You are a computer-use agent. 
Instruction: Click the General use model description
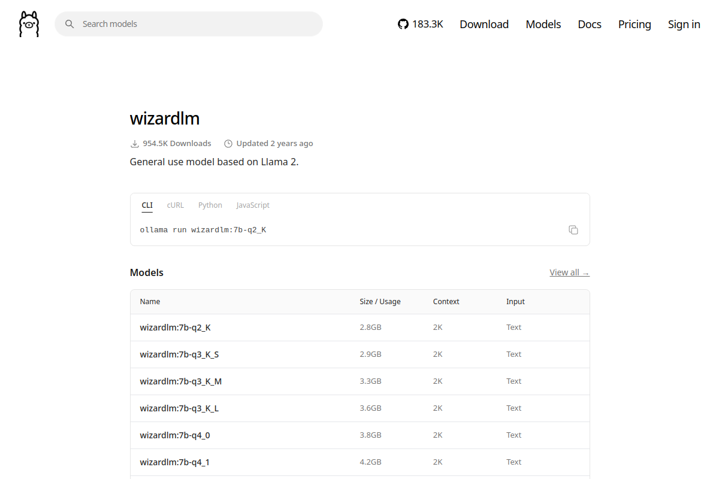tap(214, 162)
